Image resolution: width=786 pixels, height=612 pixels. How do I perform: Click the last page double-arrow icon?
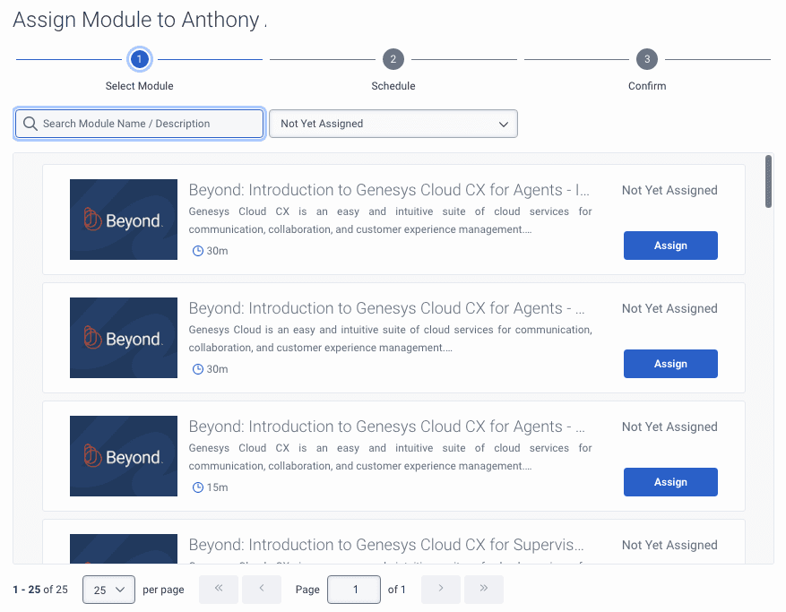(x=484, y=589)
